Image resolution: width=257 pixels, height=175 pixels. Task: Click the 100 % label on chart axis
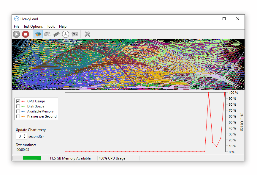233,93
